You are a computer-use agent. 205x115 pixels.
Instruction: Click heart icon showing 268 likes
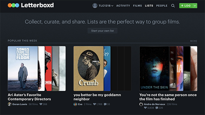41,104
